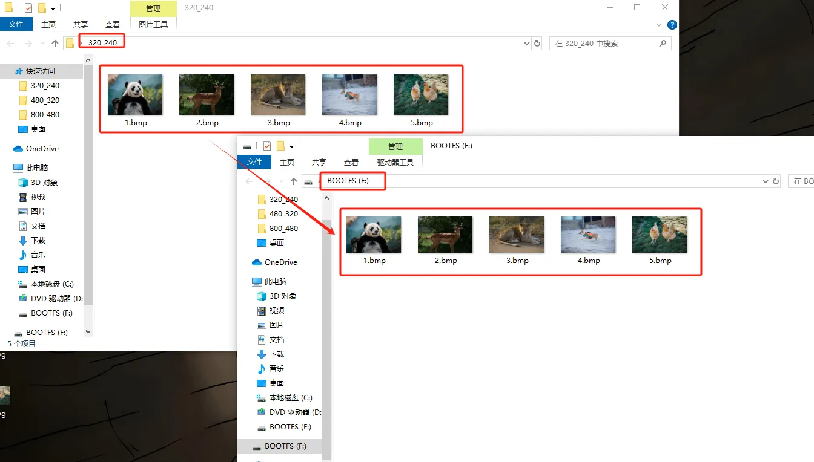Click the scroll down arrow of the left navigation pane

point(88,332)
